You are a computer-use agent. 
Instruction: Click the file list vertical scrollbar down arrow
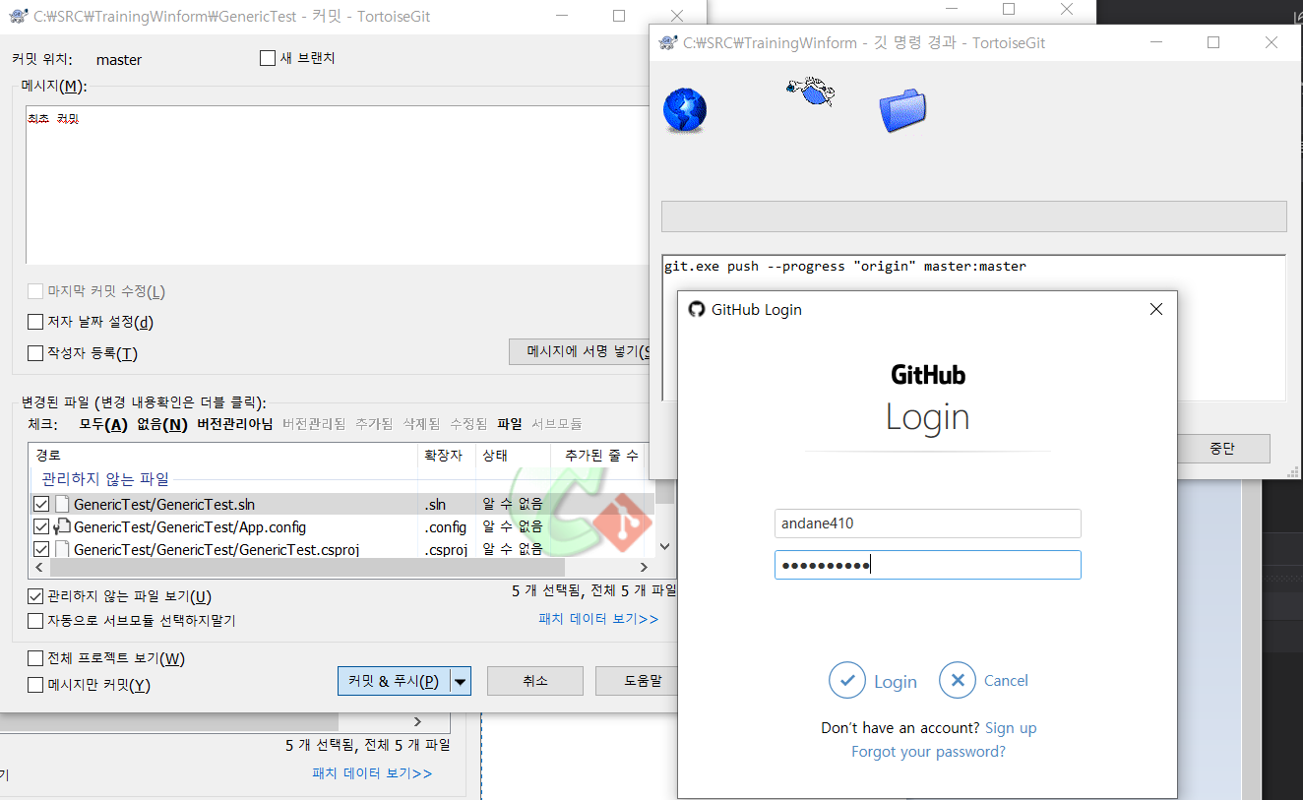[664, 546]
